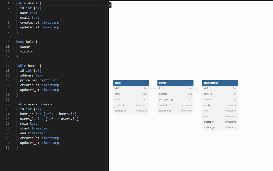Click 'Enum Role {' on code line 9
The height and width of the screenshot is (171, 273).
(27, 42)
